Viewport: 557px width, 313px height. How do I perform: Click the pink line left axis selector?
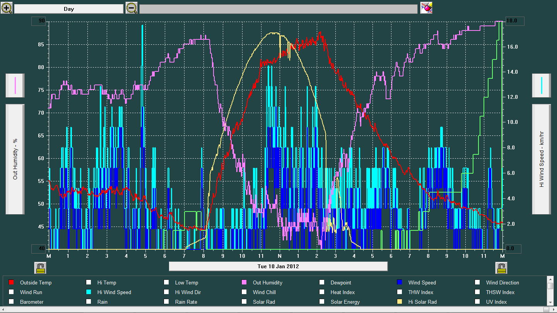point(15,85)
